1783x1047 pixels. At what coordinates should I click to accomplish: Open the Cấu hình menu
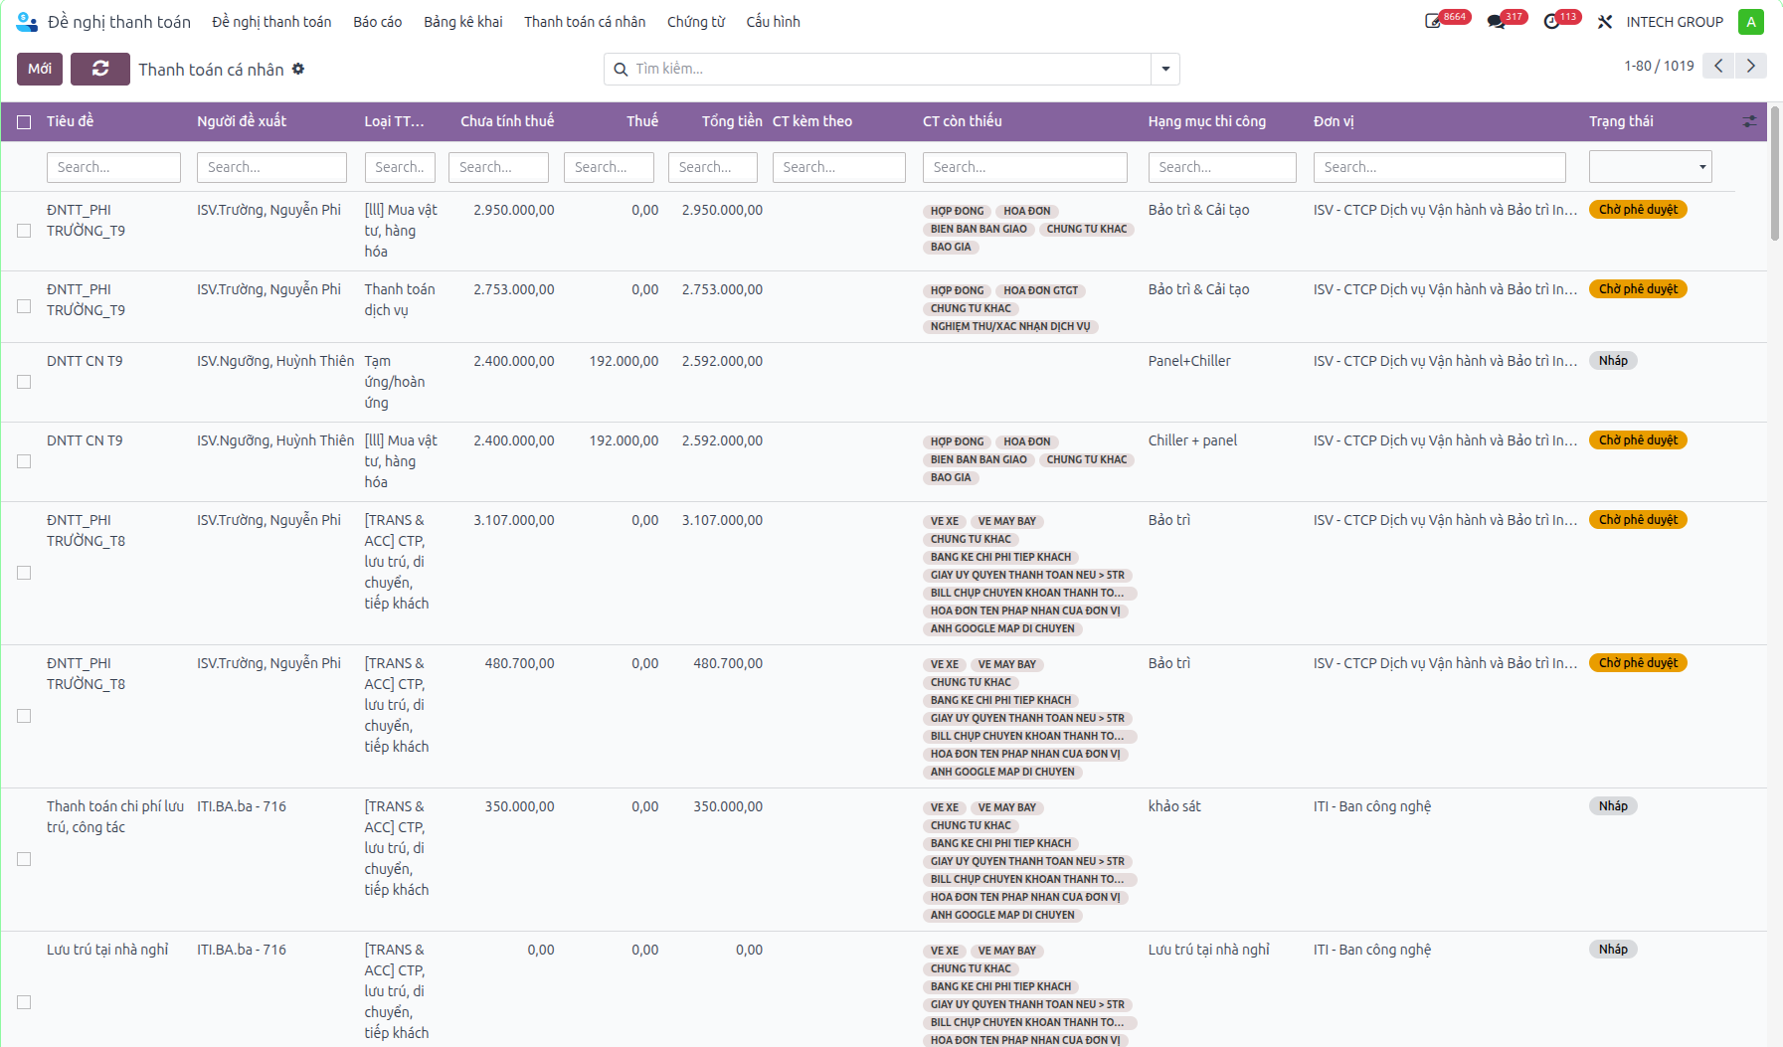coord(773,22)
